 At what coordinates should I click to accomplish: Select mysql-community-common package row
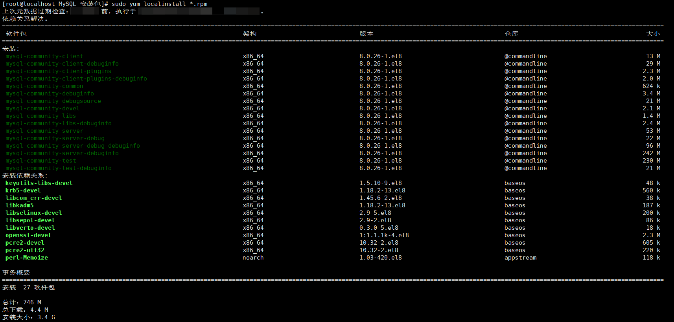[333, 86]
